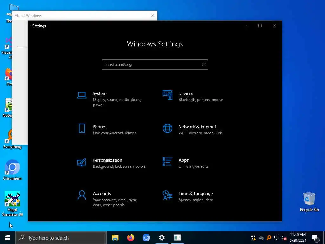The image size is (325, 244).
Task: Select the Chromium desktop shortcut
Action: 12,170
